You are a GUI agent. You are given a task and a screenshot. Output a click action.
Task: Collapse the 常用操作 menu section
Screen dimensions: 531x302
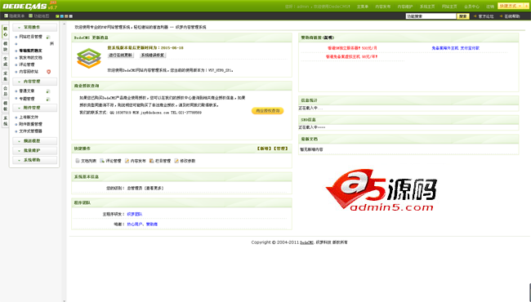click(34, 27)
